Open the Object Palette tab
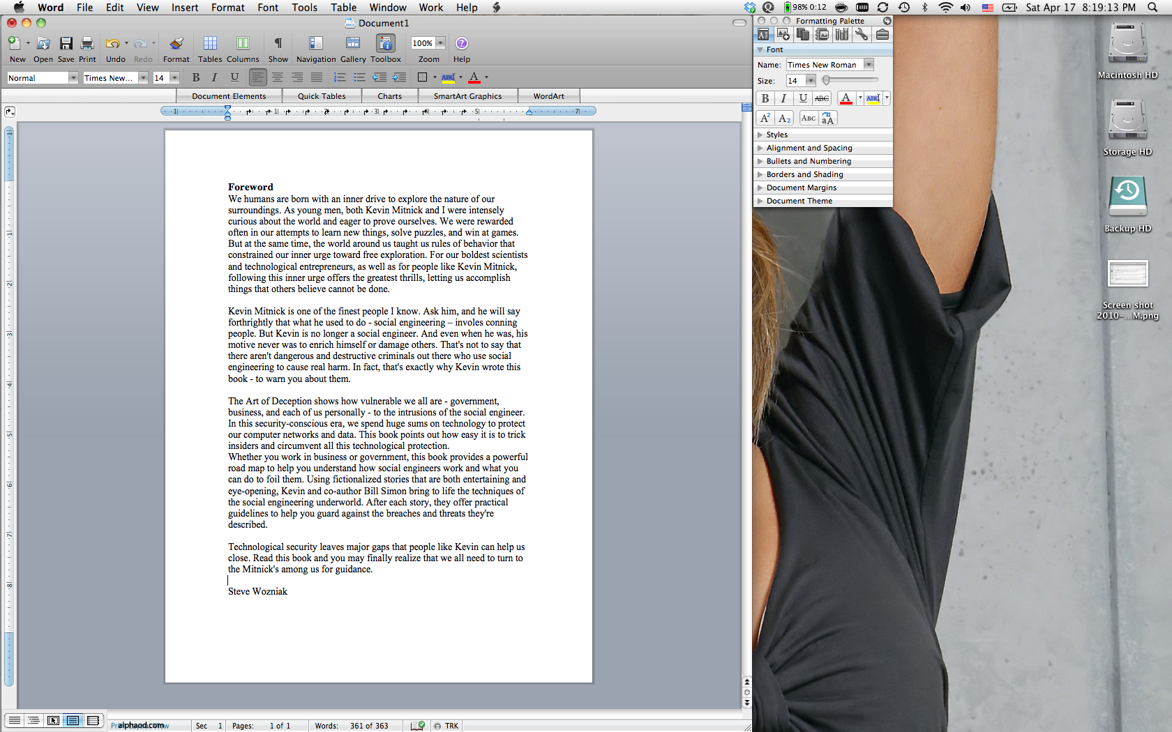The image size is (1172, 732). pyautogui.click(x=783, y=34)
